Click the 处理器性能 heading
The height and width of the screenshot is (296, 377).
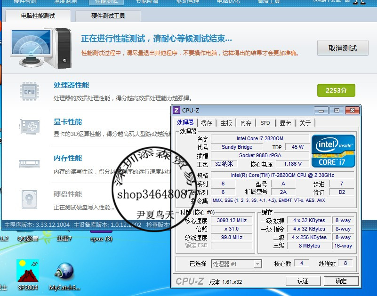[71, 85]
